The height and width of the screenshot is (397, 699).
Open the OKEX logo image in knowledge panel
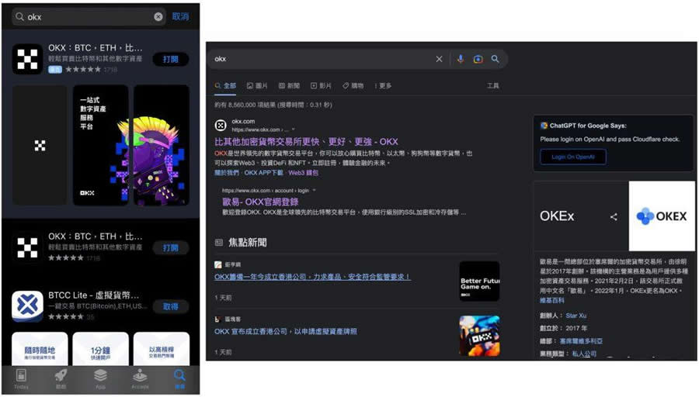pyautogui.click(x=662, y=216)
